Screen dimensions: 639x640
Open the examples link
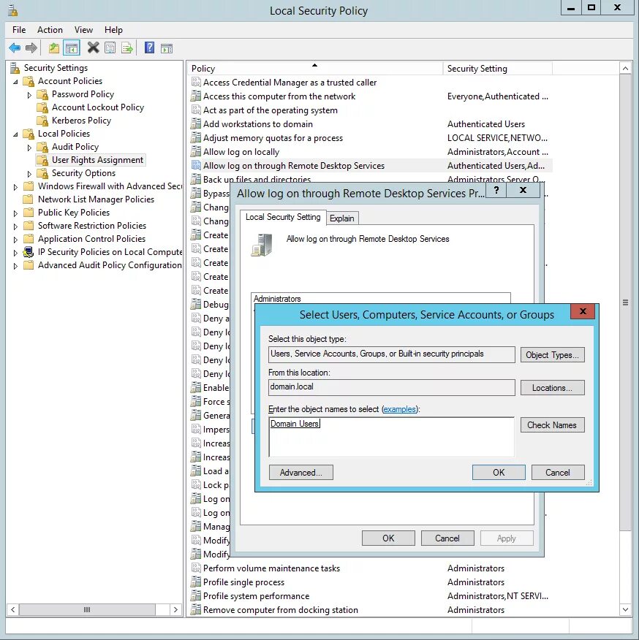[x=400, y=409]
